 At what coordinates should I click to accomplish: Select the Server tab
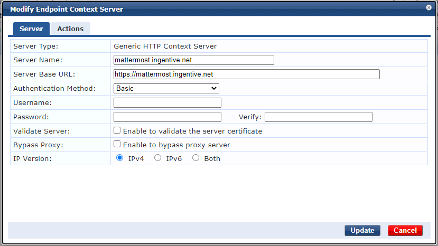click(x=31, y=29)
